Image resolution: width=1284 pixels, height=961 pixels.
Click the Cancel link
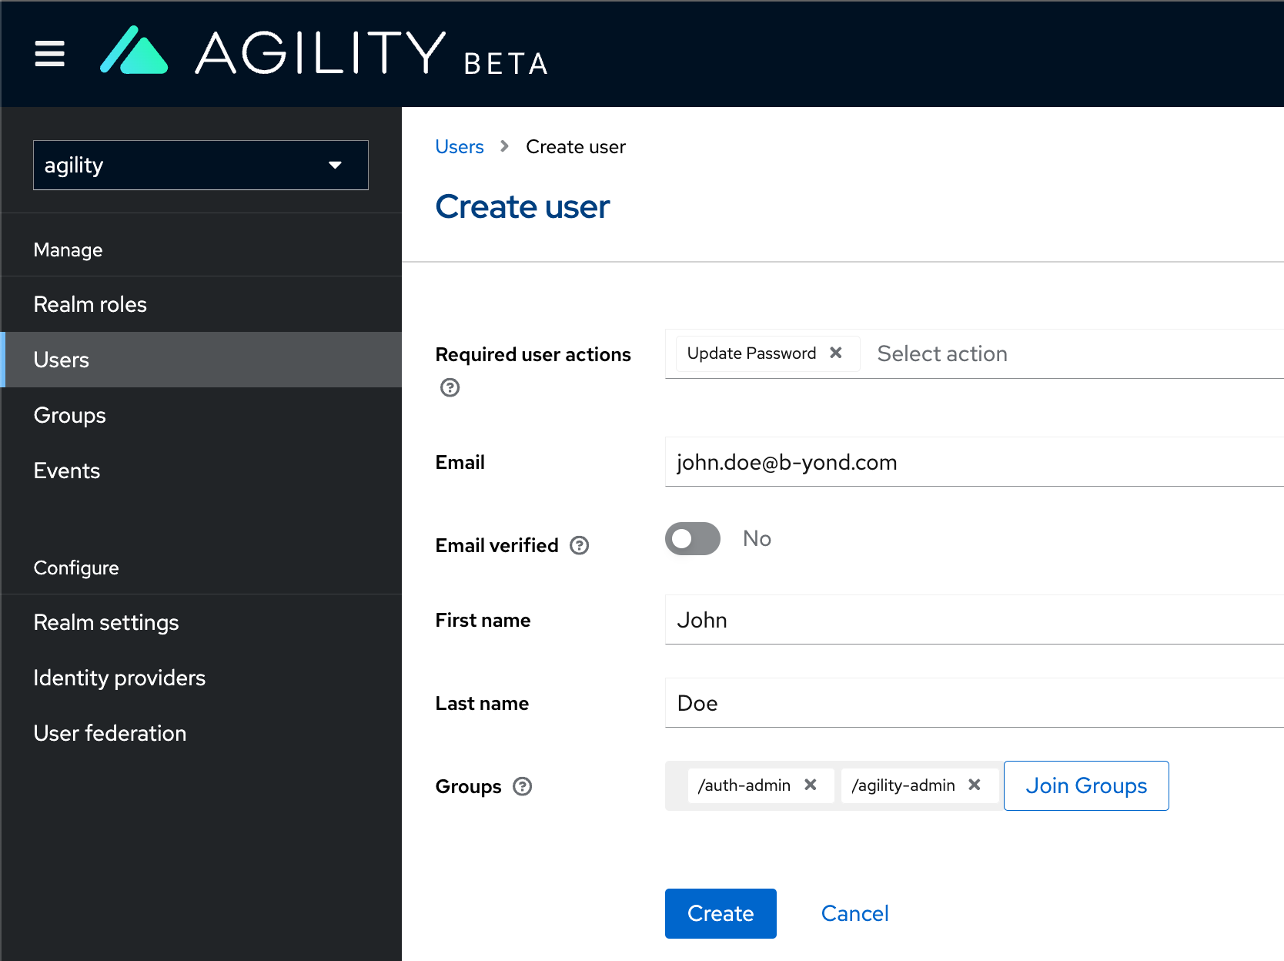(x=854, y=913)
